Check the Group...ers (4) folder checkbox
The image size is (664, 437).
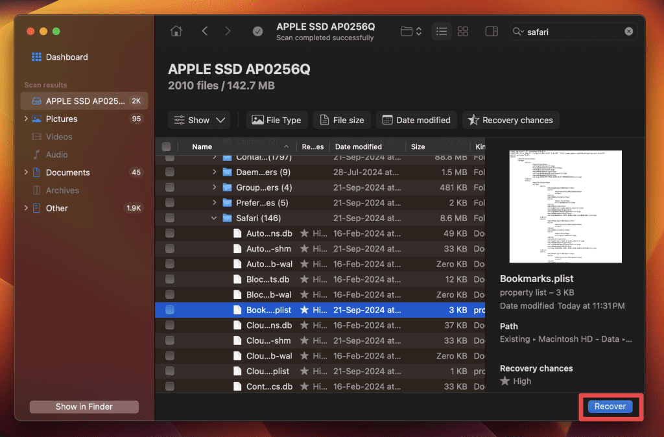point(170,187)
